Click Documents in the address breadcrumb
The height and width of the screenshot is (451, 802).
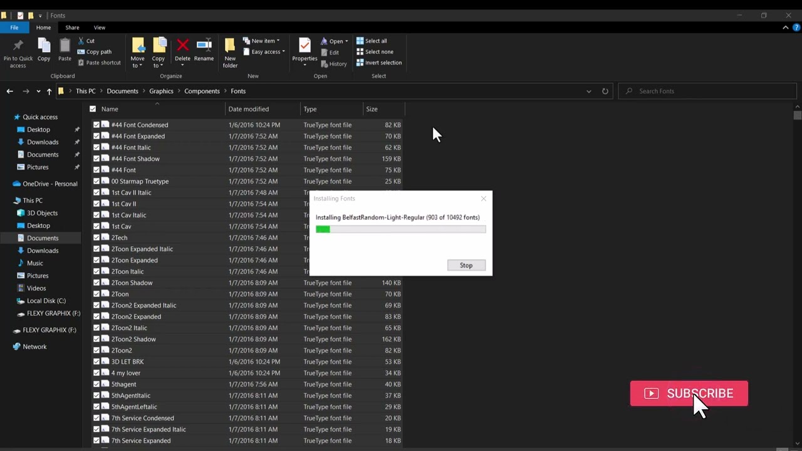(x=122, y=91)
